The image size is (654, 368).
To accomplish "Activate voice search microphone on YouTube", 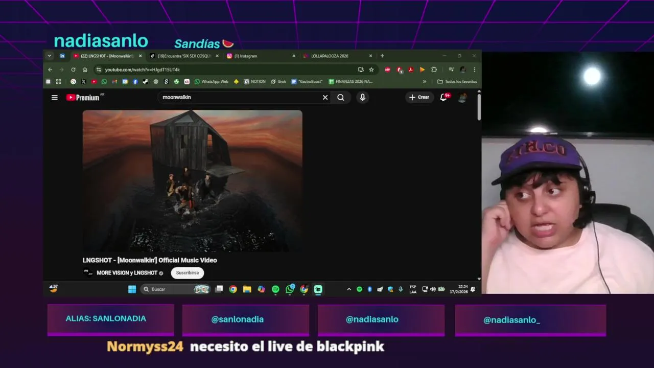I will [362, 97].
